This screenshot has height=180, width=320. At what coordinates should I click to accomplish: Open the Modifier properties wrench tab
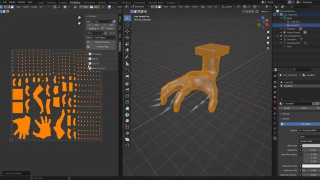pyautogui.click(x=275, y=113)
